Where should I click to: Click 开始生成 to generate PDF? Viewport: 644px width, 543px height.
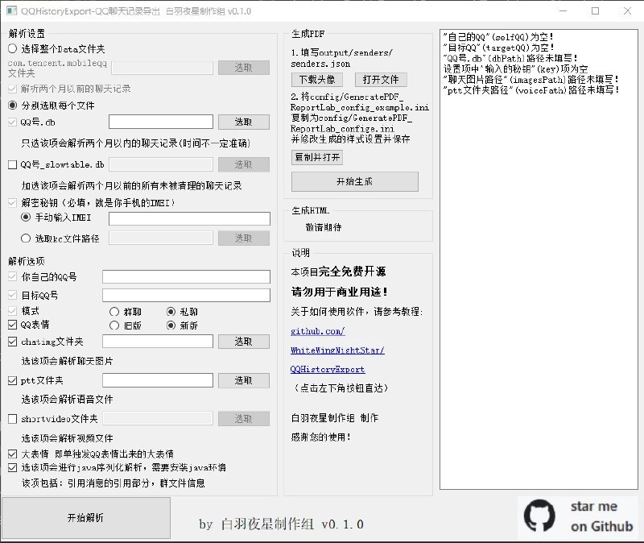[354, 180]
